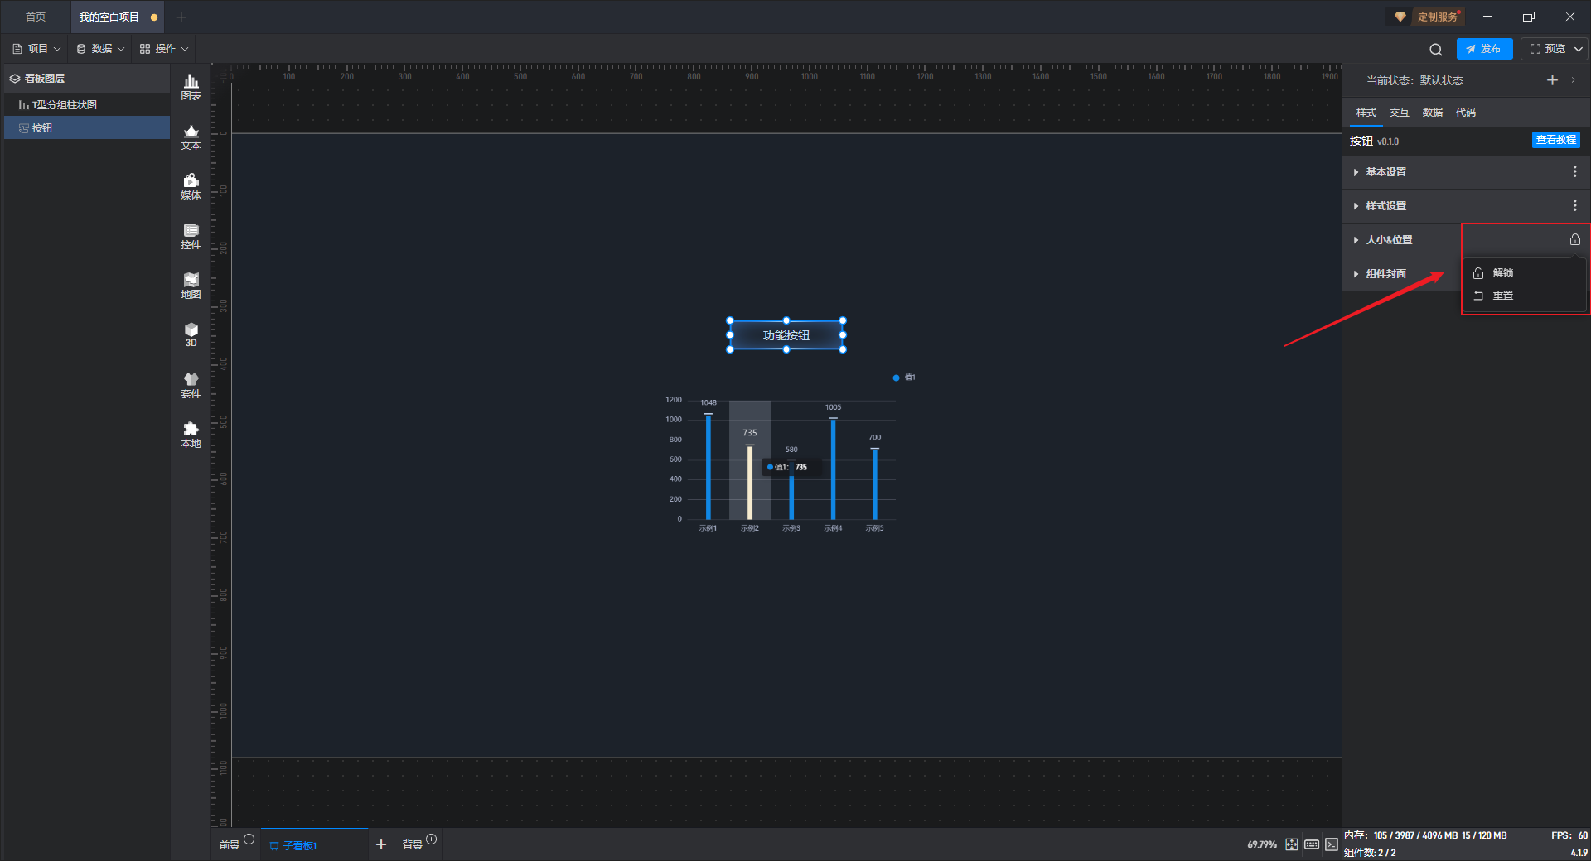
Task: Open the 图表 (charts) component panel
Action: click(191, 87)
